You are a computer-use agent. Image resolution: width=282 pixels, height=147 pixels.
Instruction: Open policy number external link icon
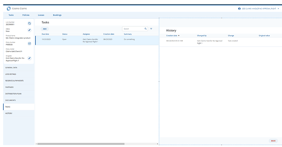point(29,43)
